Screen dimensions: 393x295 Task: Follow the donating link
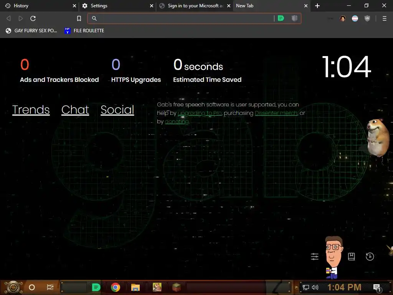point(177,122)
